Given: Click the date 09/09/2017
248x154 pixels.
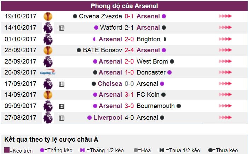Looking at the screenshot, I should [x=21, y=106].
